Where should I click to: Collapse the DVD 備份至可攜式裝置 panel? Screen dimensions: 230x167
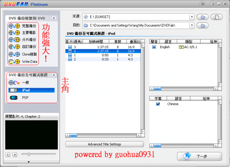(54, 75)
